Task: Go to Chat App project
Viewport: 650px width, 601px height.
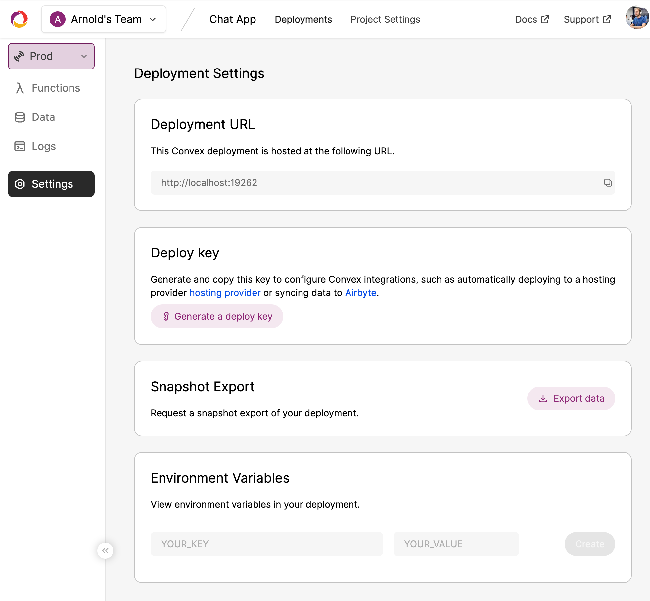Action: [233, 19]
